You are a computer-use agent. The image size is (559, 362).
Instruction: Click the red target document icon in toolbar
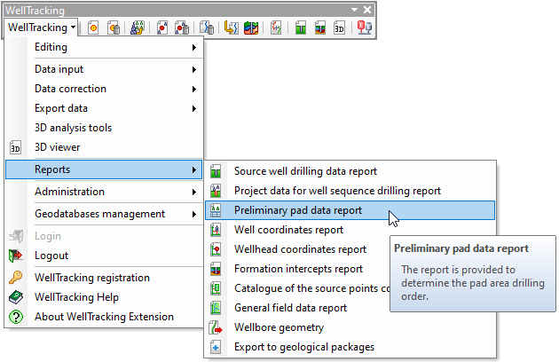93,28
